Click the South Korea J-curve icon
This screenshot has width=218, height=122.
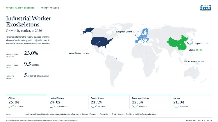[x=94, y=106]
